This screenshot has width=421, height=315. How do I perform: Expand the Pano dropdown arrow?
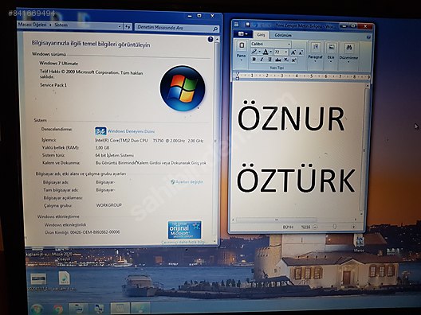pyautogui.click(x=241, y=60)
